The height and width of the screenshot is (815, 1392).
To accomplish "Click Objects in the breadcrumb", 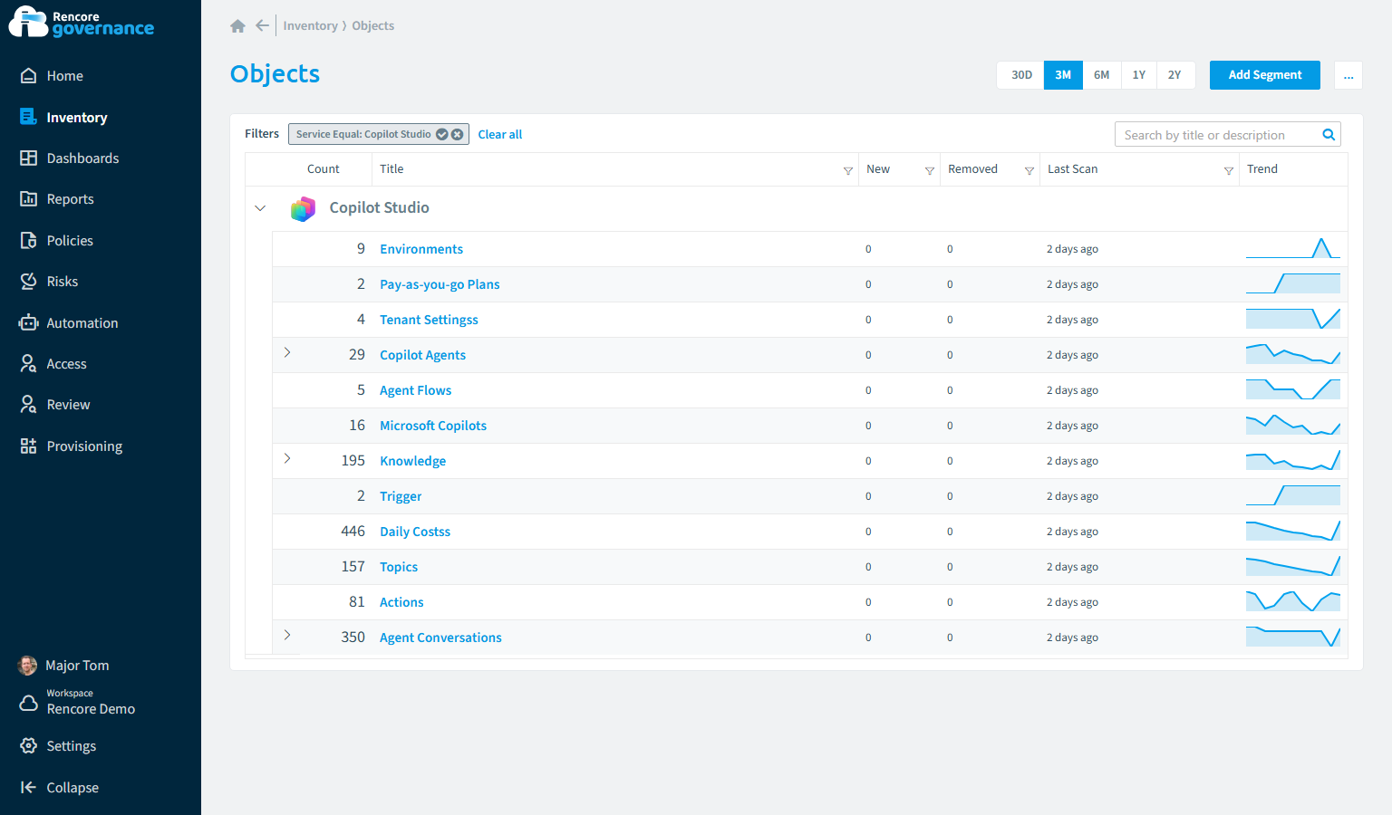I will [x=372, y=25].
